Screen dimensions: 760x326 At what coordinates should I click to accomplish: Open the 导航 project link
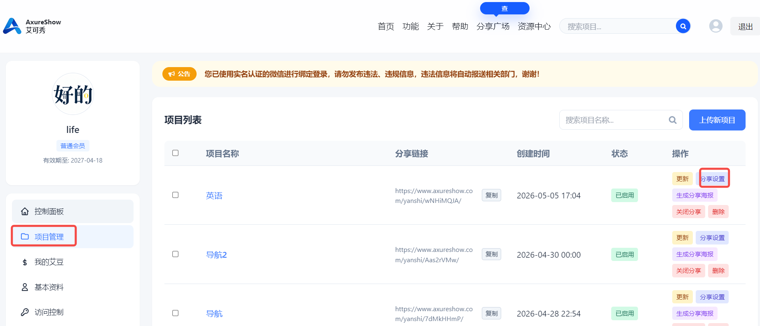(x=214, y=314)
